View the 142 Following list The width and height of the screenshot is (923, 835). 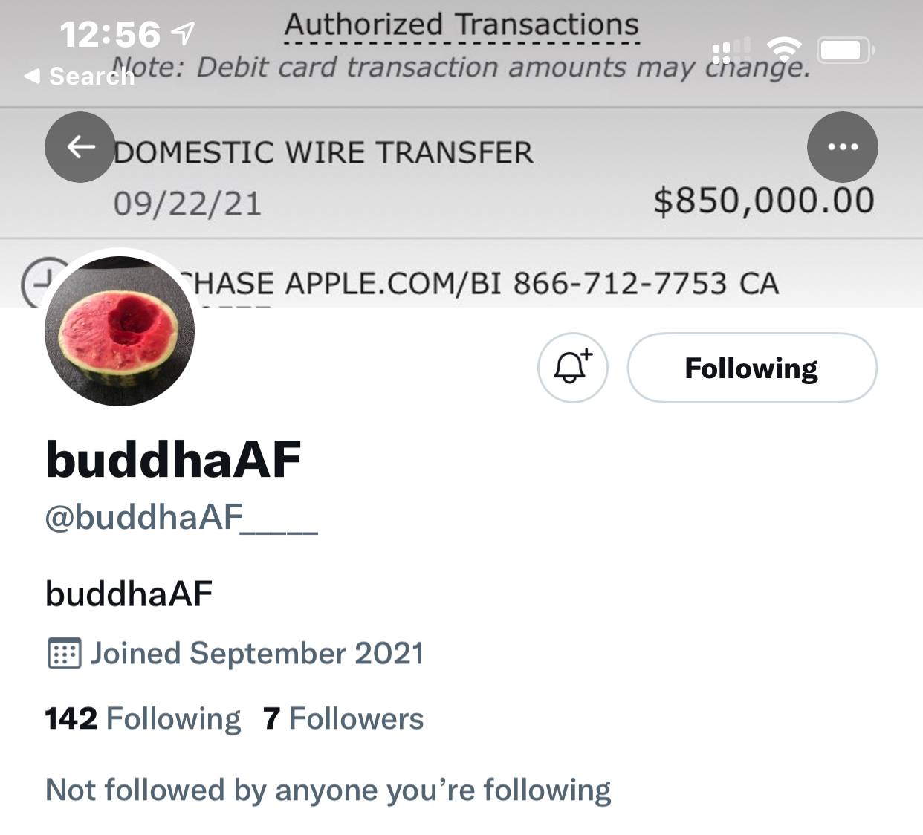(x=143, y=719)
